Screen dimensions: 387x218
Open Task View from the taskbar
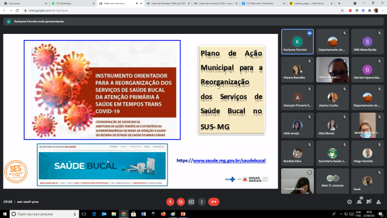[x=83, y=214]
